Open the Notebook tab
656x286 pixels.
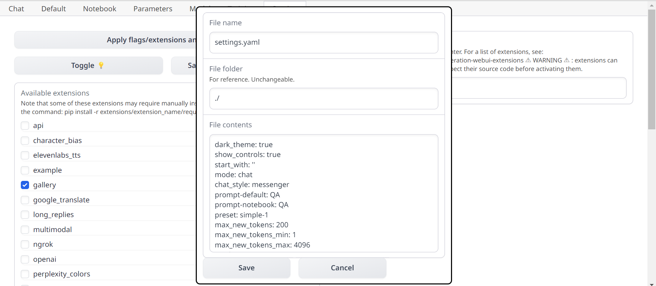click(x=99, y=9)
